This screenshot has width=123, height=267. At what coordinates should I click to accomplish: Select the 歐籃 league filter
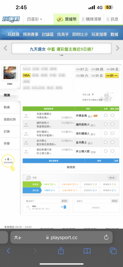click(x=35, y=75)
